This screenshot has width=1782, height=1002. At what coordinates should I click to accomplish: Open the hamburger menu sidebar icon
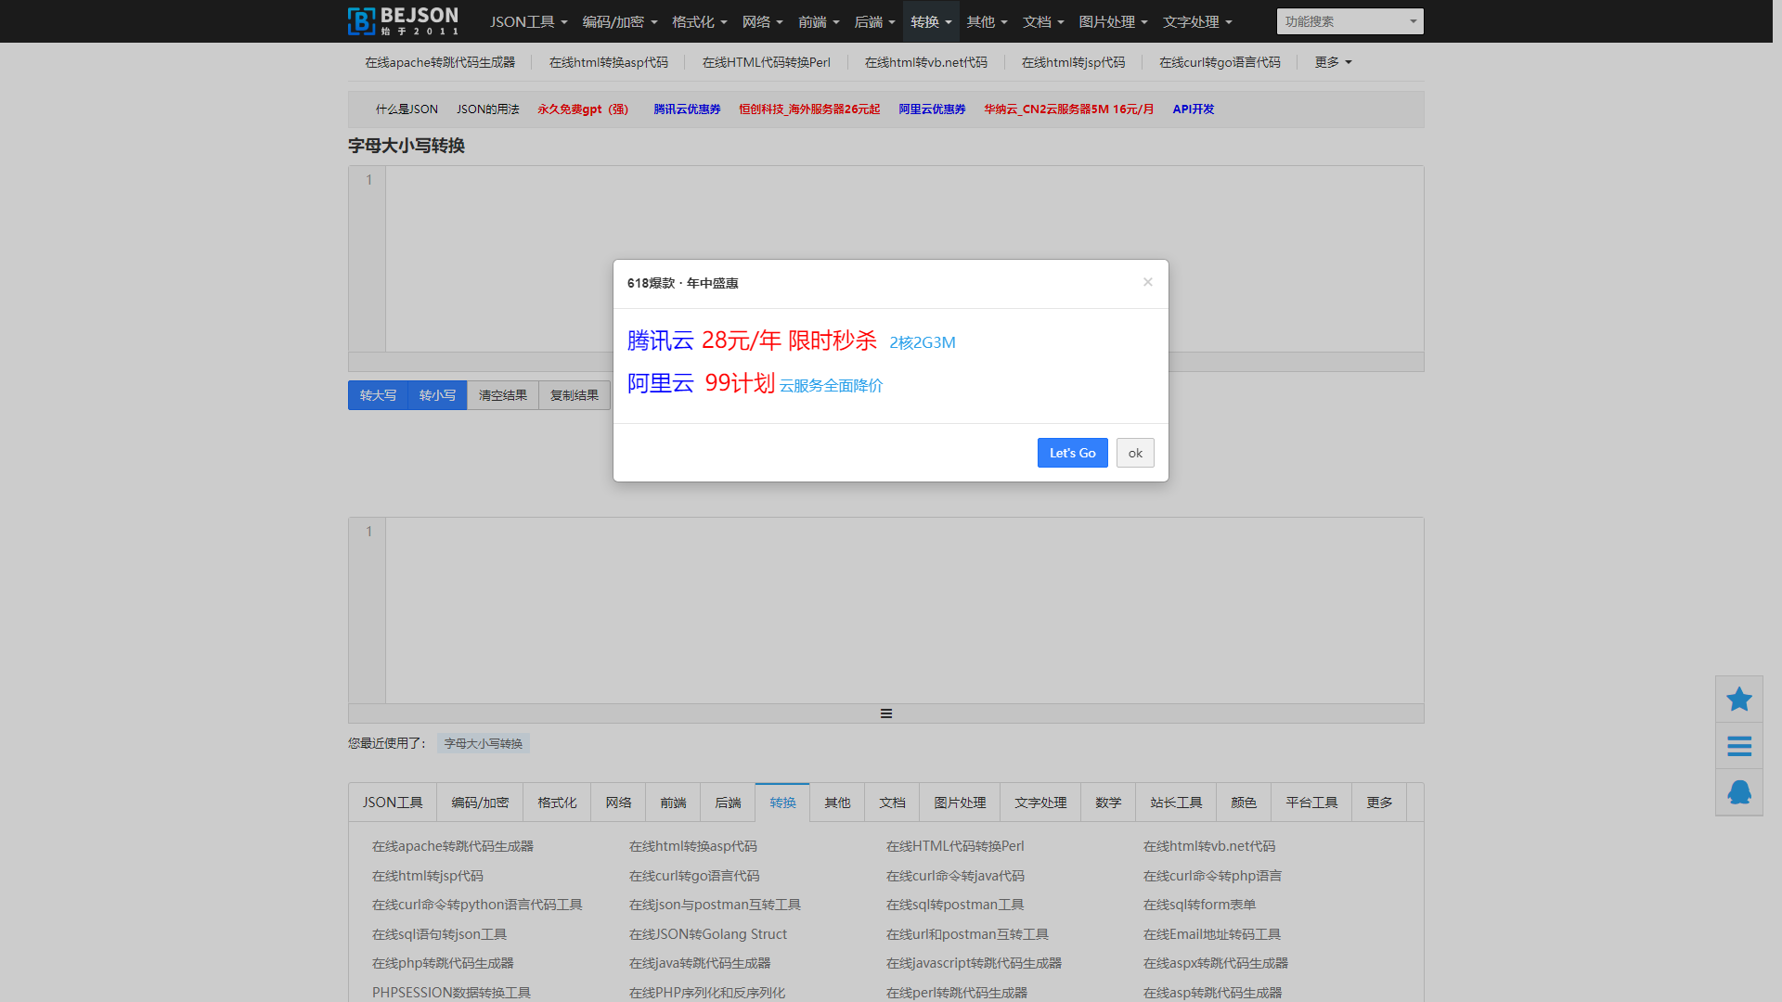1738,746
